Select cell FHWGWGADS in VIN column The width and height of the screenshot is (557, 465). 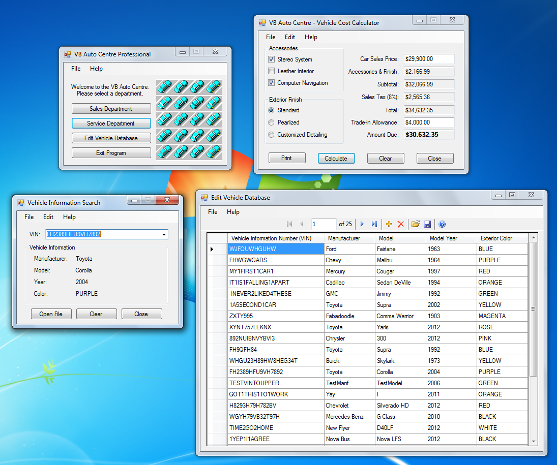tap(276, 260)
